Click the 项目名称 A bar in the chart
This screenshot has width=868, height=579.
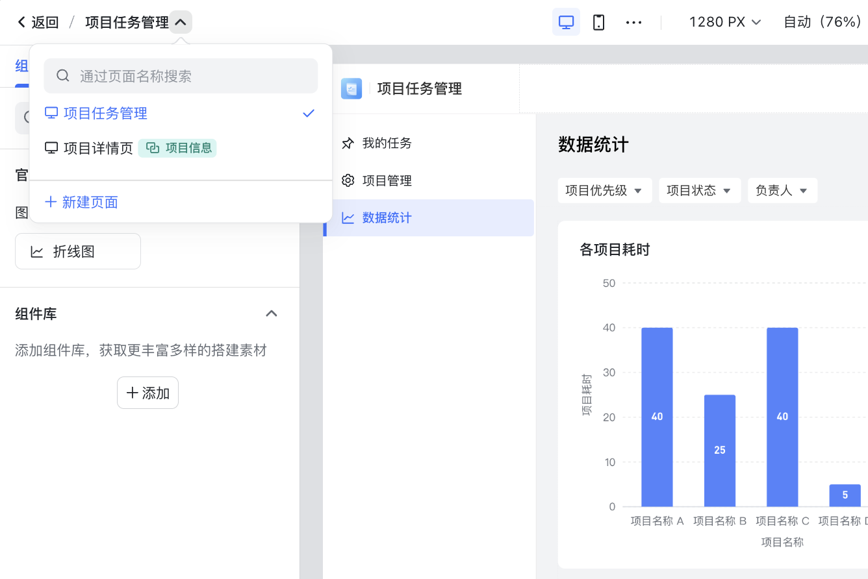point(657,417)
